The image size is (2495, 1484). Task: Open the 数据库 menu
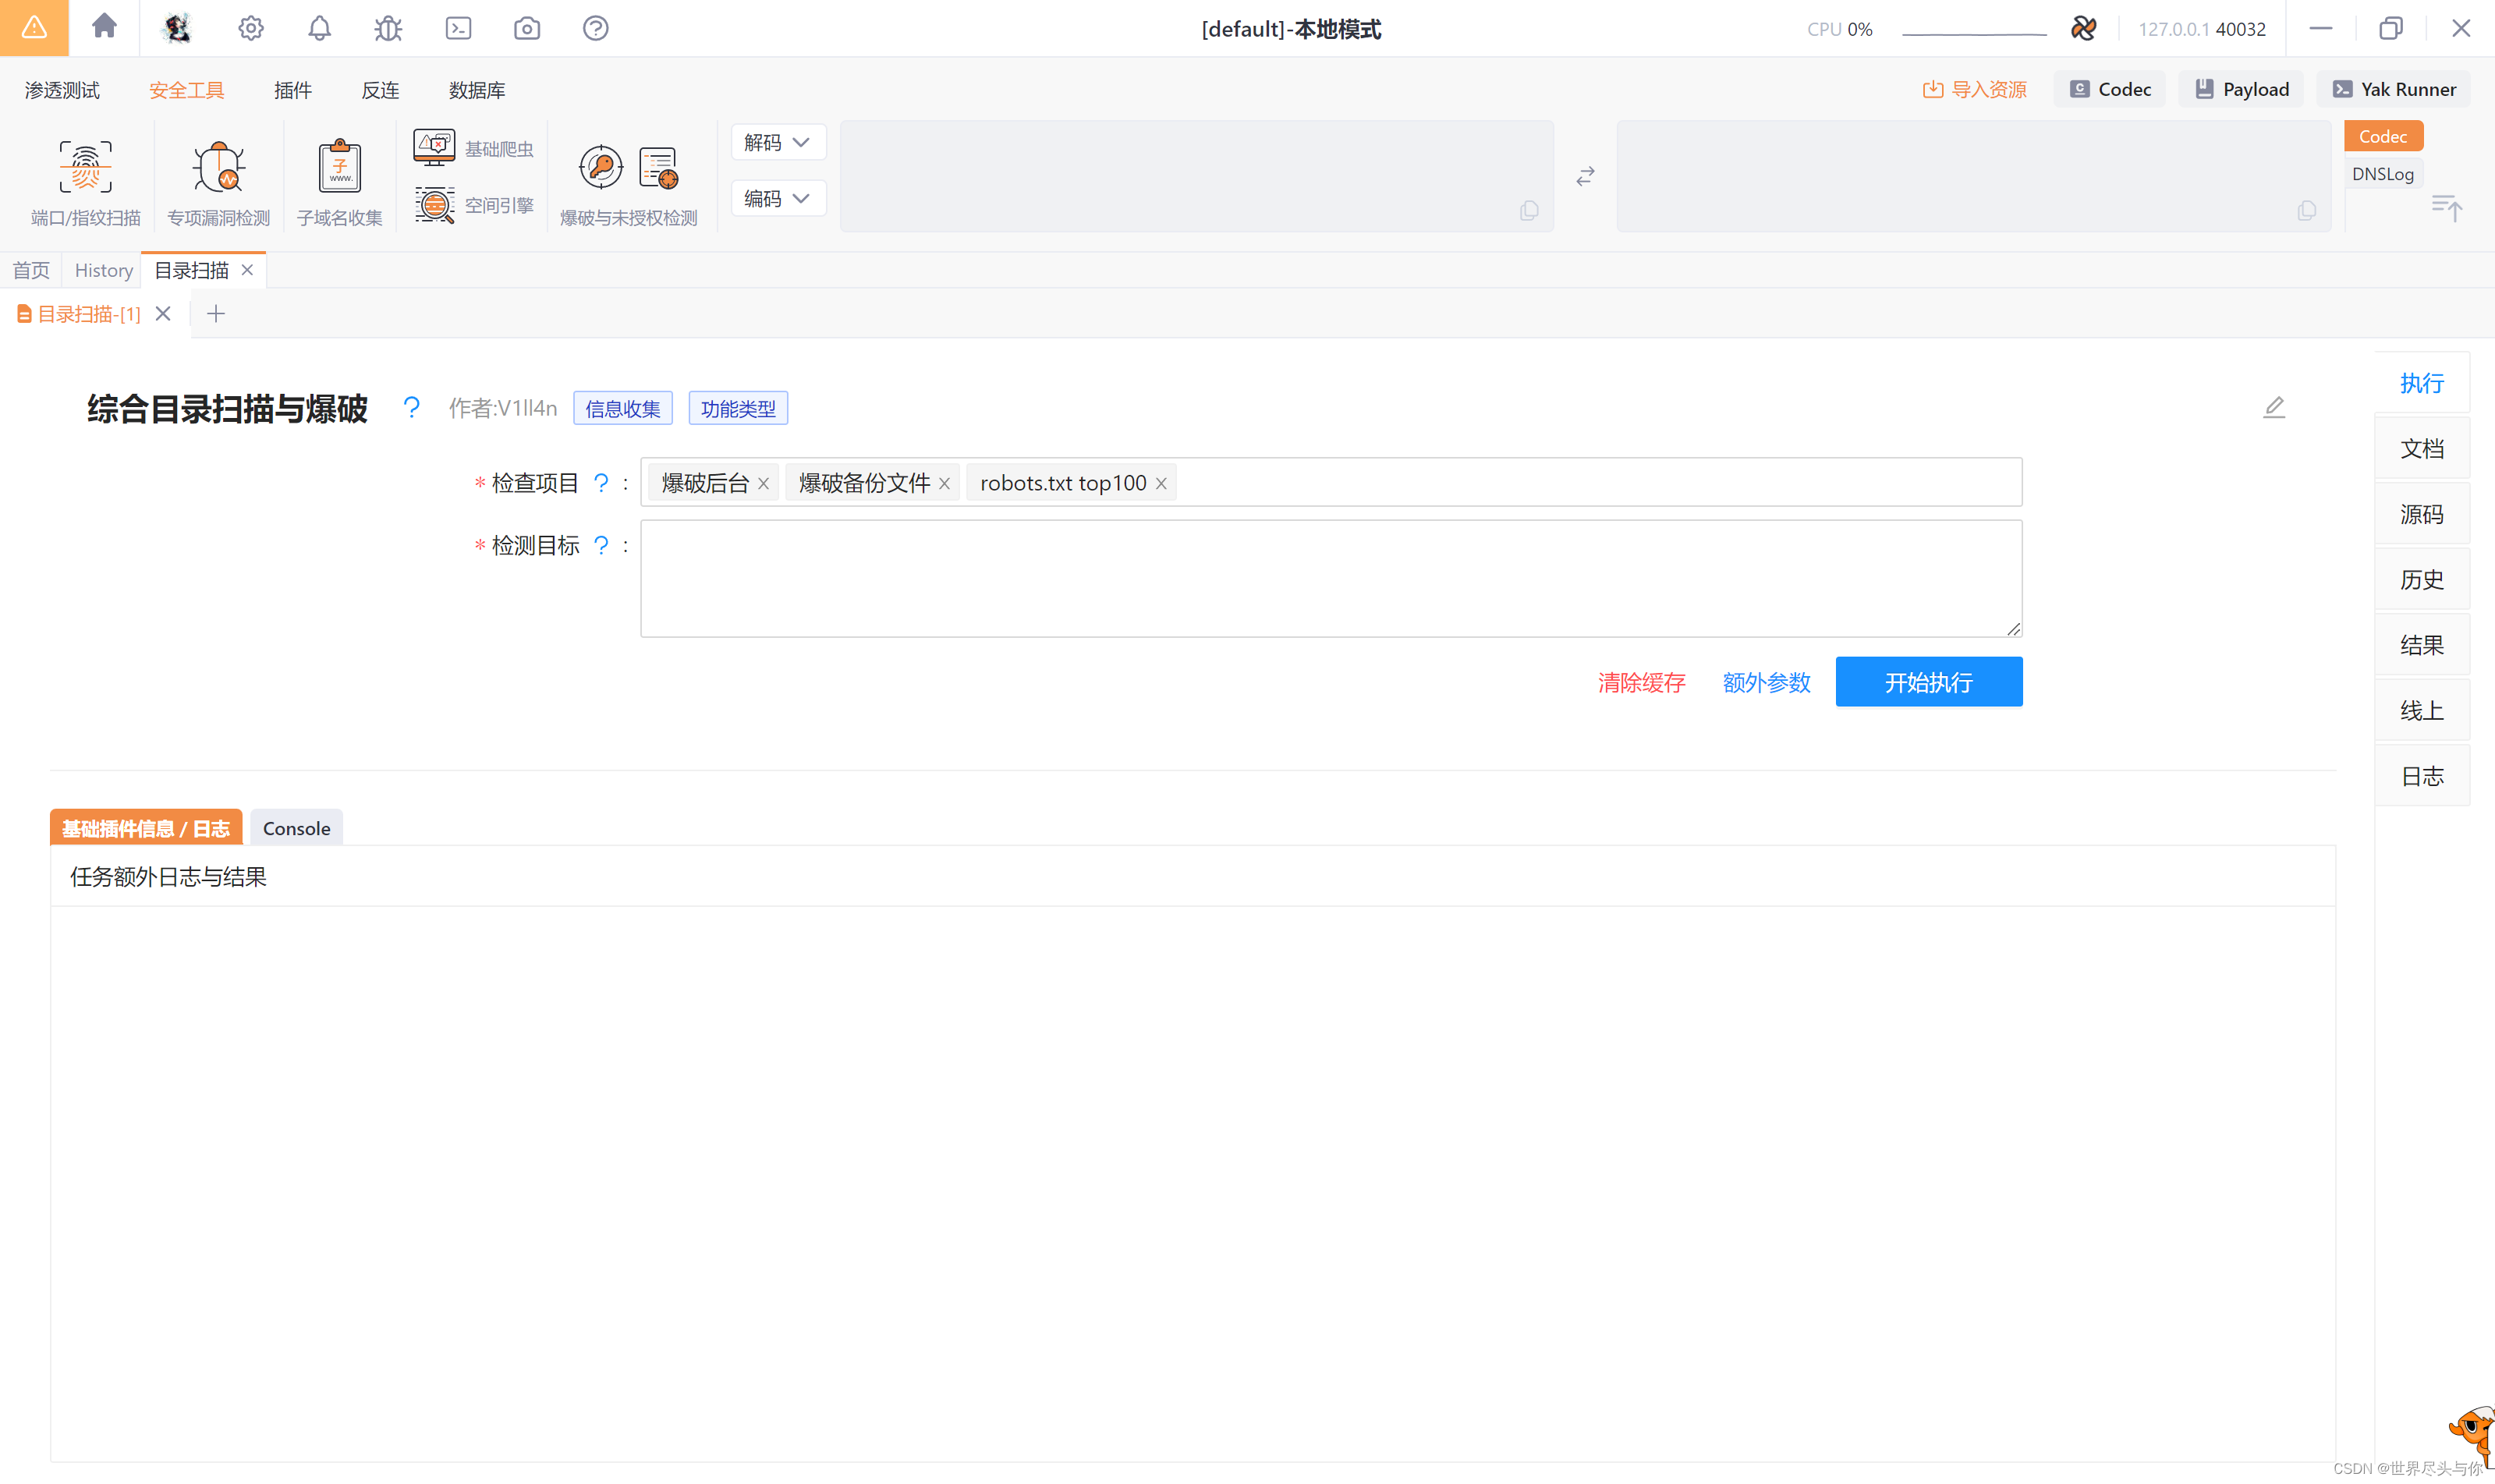[x=477, y=90]
